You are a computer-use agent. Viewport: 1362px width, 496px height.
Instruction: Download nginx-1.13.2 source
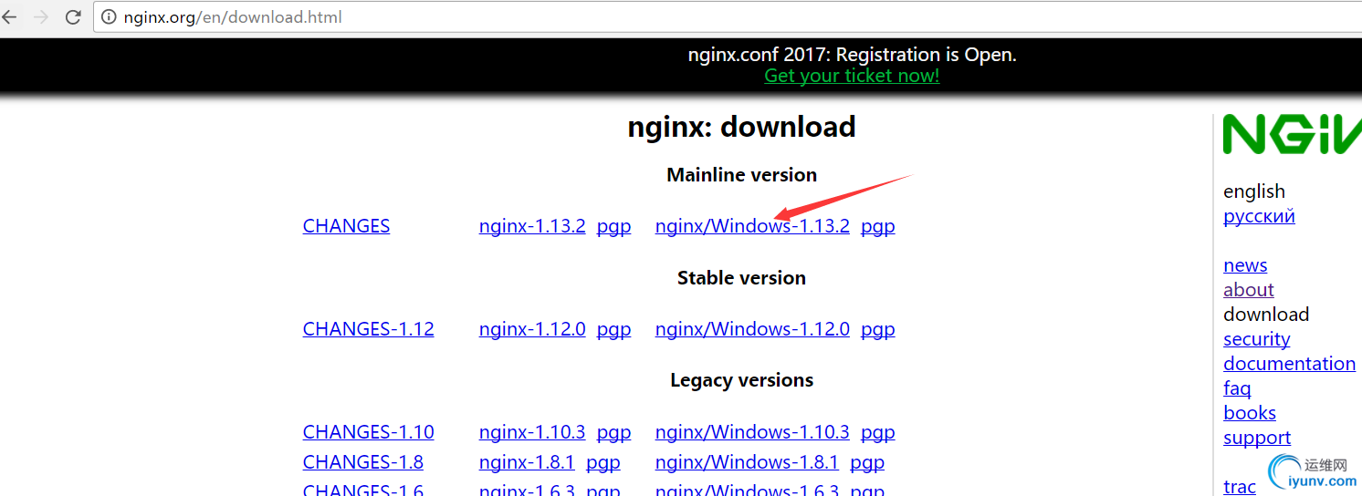[x=532, y=226]
